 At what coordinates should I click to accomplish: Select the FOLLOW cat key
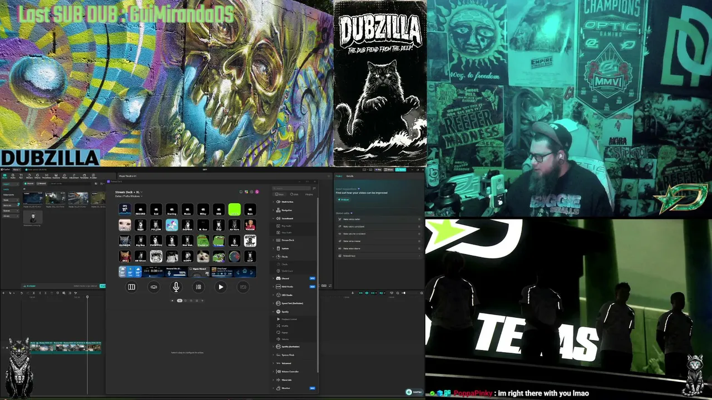tap(156, 225)
